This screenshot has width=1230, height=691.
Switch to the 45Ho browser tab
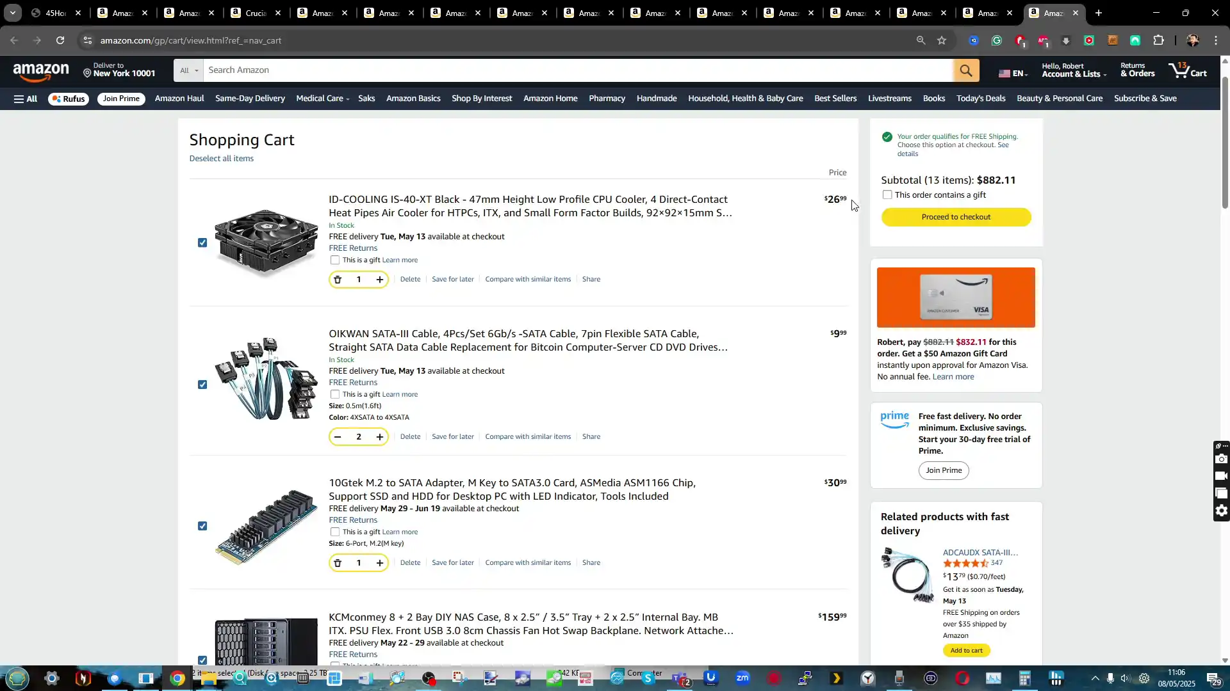[x=56, y=13]
